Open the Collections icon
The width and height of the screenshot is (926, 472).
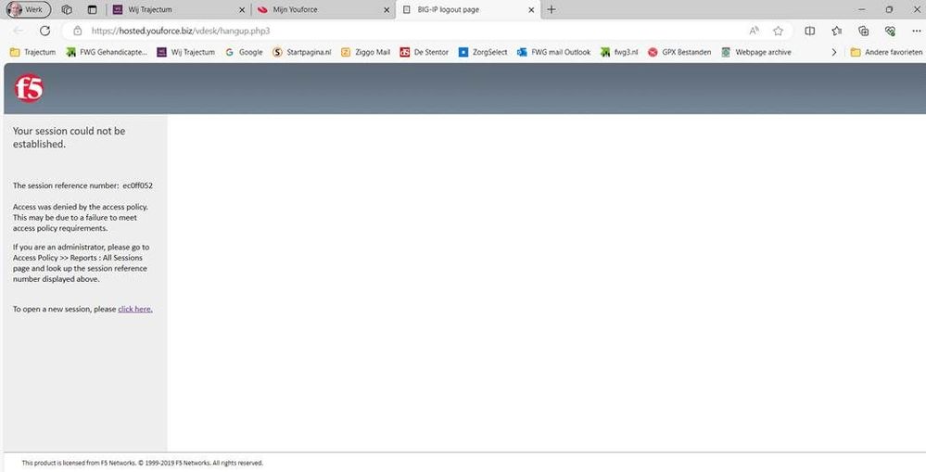pyautogui.click(x=863, y=31)
